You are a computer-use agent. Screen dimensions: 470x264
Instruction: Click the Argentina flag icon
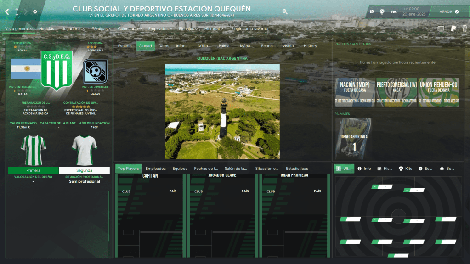[26, 68]
